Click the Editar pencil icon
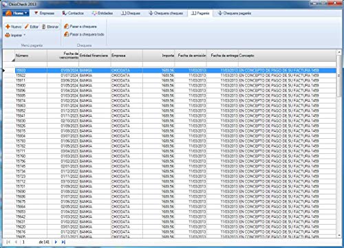 pos(27,27)
